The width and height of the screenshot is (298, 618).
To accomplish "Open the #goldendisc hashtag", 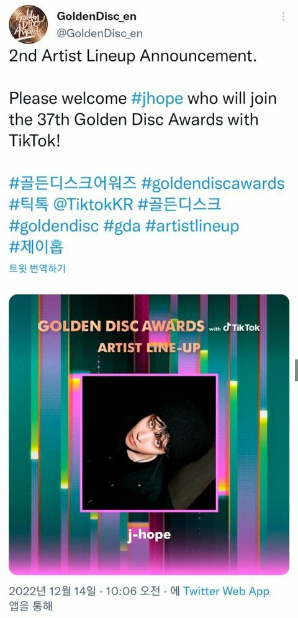I will coord(54,226).
